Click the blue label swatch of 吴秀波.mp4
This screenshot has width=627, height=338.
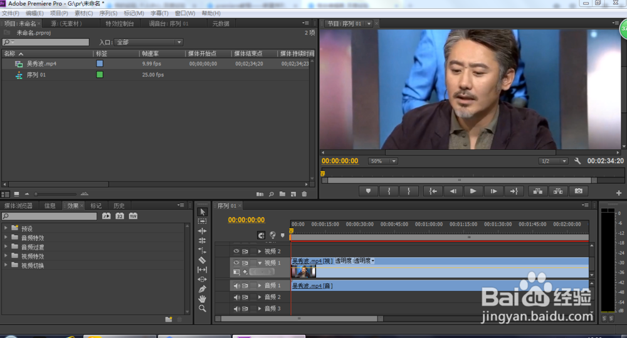click(x=100, y=63)
